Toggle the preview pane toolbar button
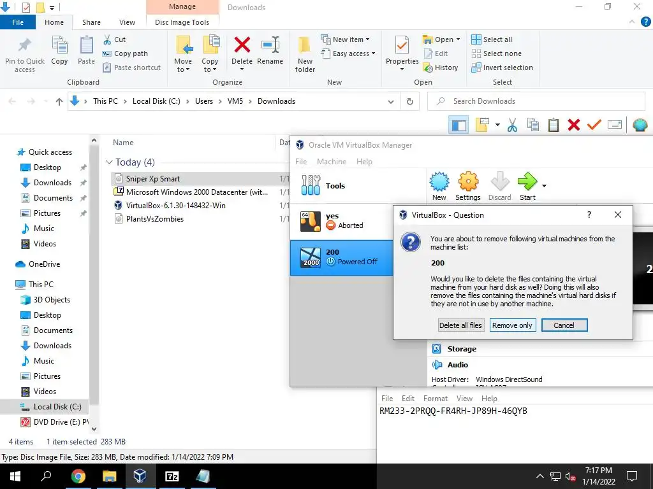The width and height of the screenshot is (653, 489). pos(459,125)
